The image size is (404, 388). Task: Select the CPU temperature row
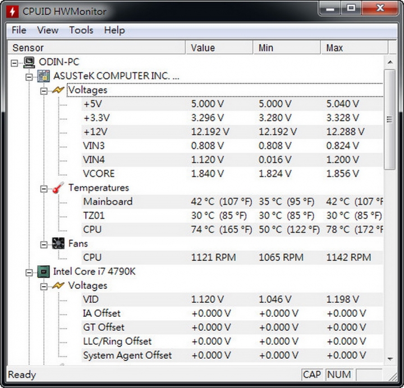point(232,229)
